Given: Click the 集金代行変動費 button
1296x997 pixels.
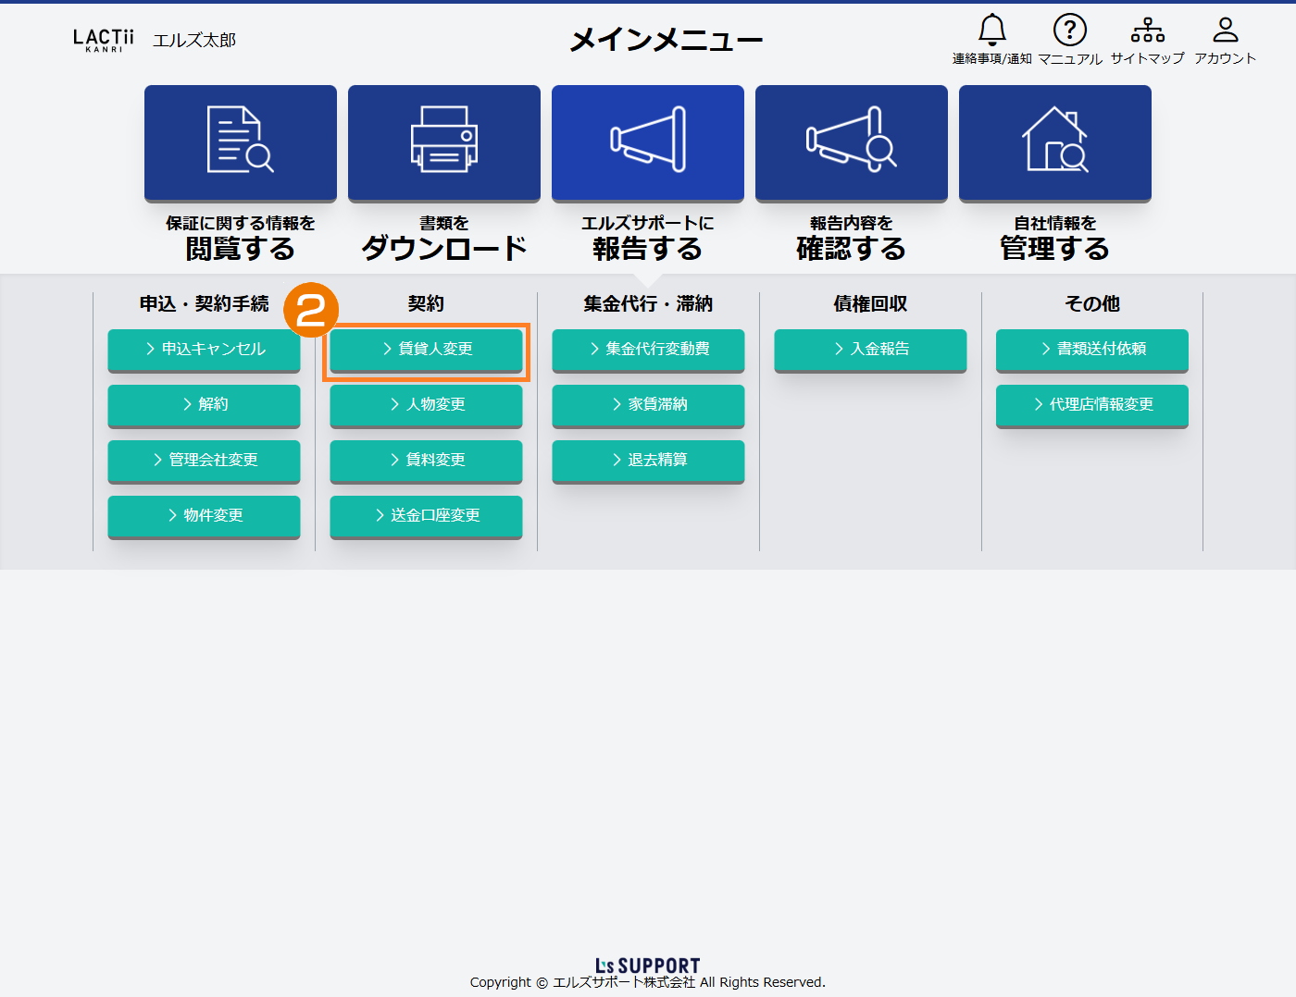Looking at the screenshot, I should [648, 350].
